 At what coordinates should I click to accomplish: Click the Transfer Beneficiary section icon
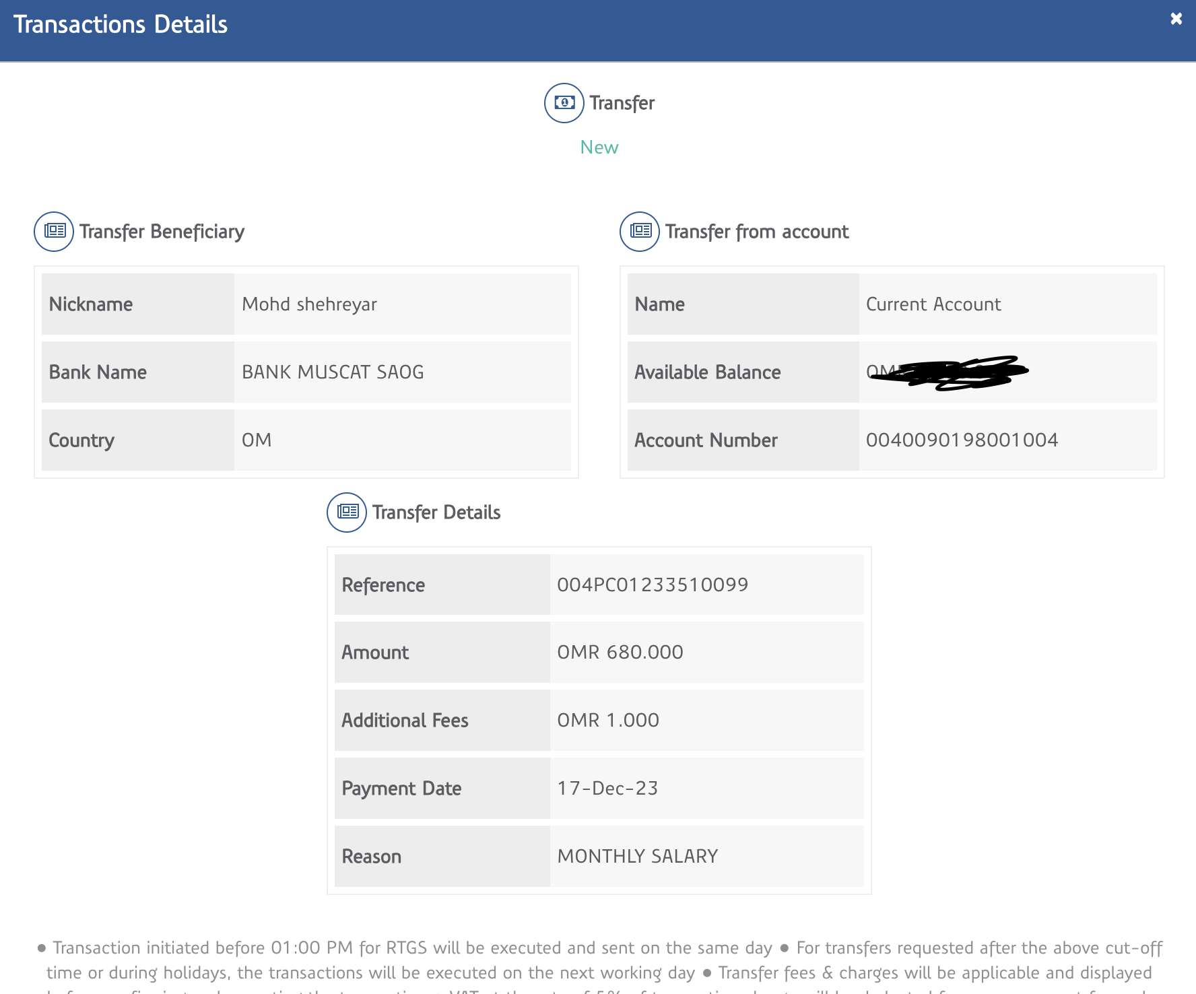[x=54, y=232]
